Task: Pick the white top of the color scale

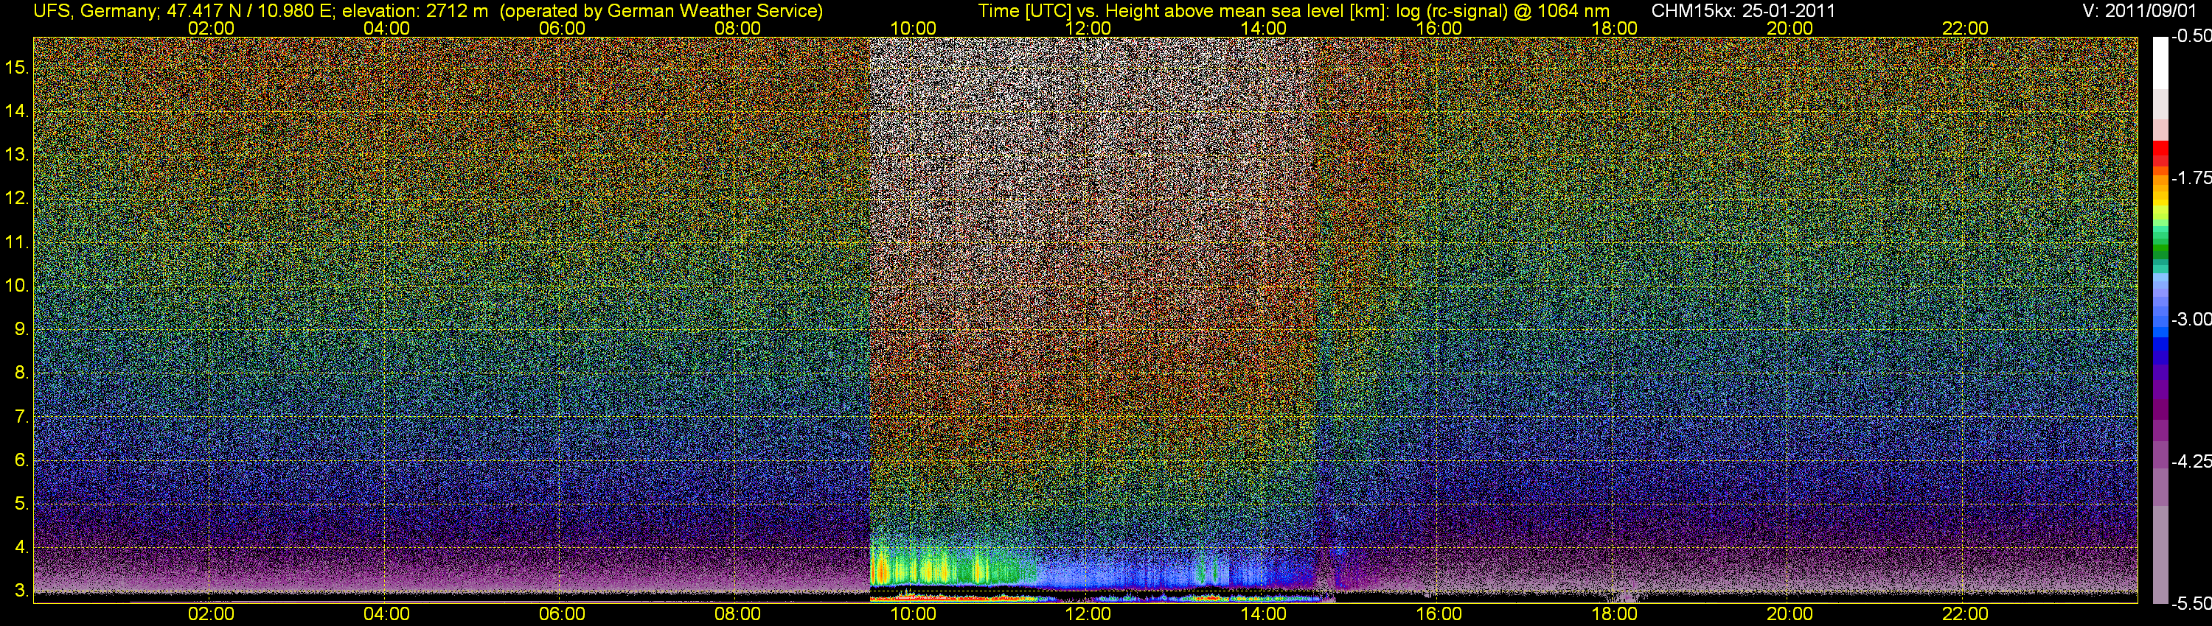Action: (2160, 62)
